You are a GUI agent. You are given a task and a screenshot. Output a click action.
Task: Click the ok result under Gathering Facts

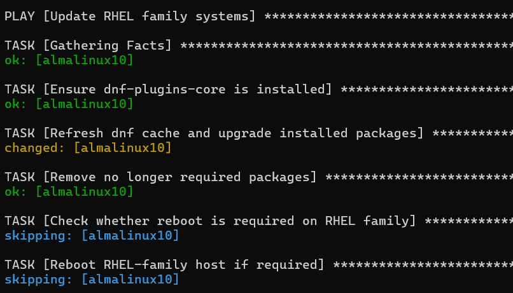[12, 60]
